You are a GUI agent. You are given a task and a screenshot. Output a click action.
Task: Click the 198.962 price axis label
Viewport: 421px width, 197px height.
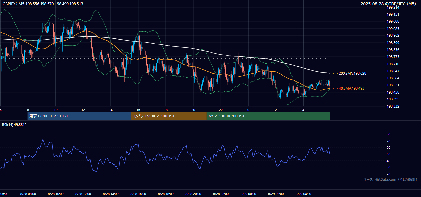pos(393,35)
